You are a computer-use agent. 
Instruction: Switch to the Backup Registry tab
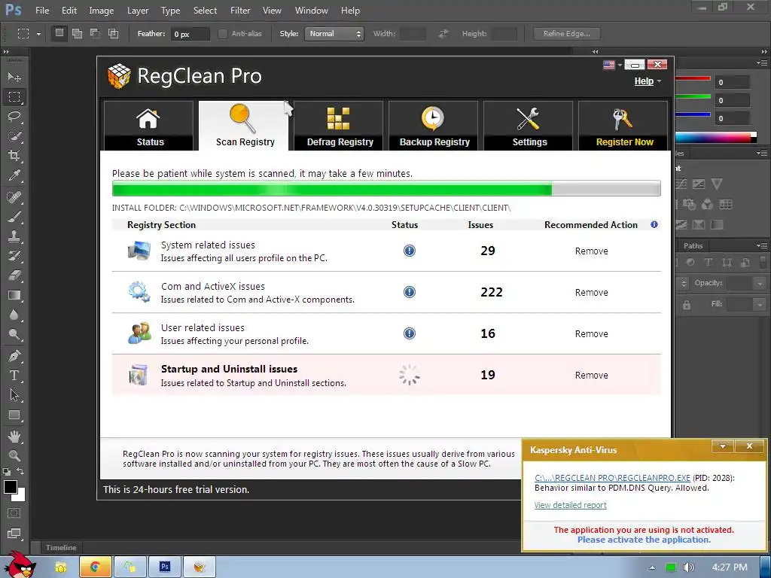tap(433, 126)
